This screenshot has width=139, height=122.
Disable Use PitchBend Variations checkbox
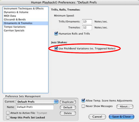pos(56,48)
